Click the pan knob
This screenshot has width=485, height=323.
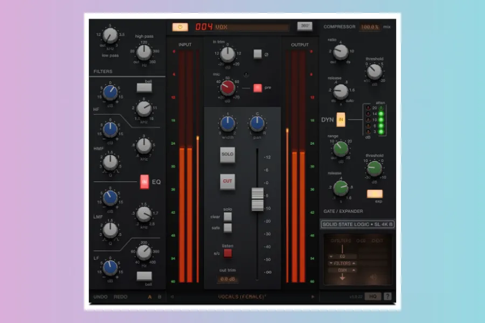click(x=257, y=124)
